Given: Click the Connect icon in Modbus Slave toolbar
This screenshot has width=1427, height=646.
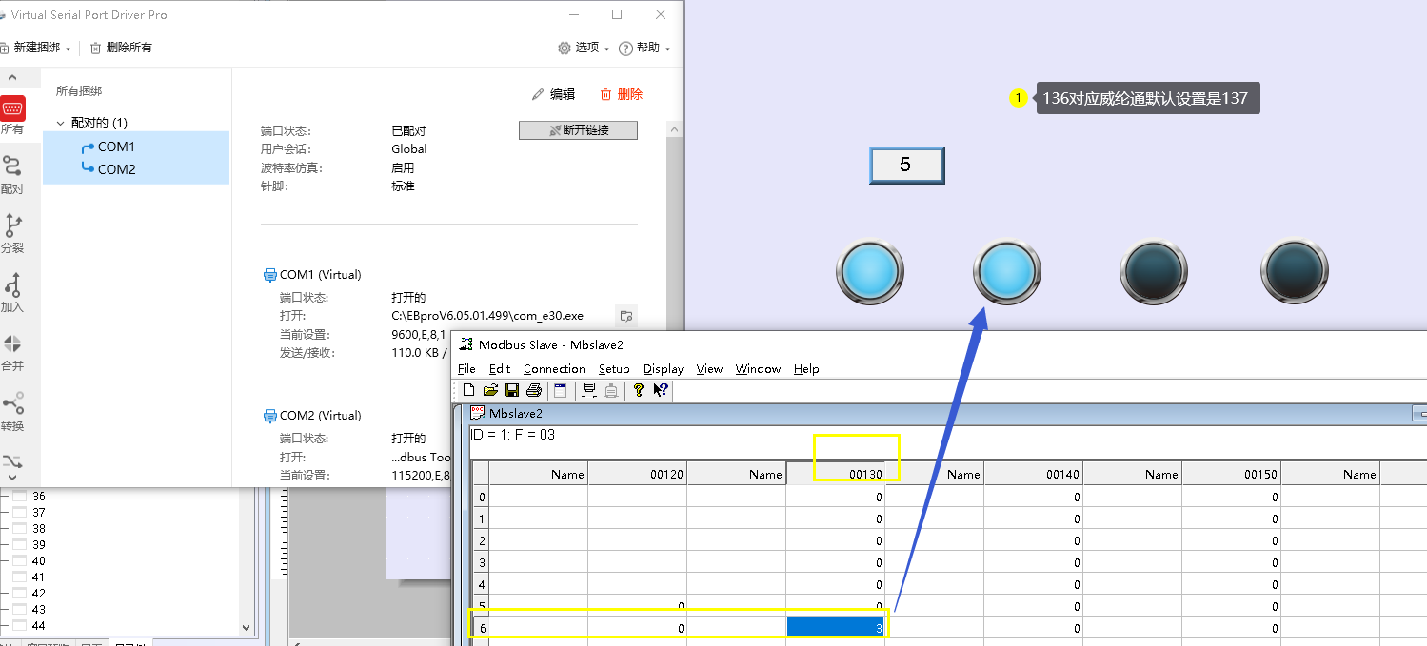Looking at the screenshot, I should [589, 390].
